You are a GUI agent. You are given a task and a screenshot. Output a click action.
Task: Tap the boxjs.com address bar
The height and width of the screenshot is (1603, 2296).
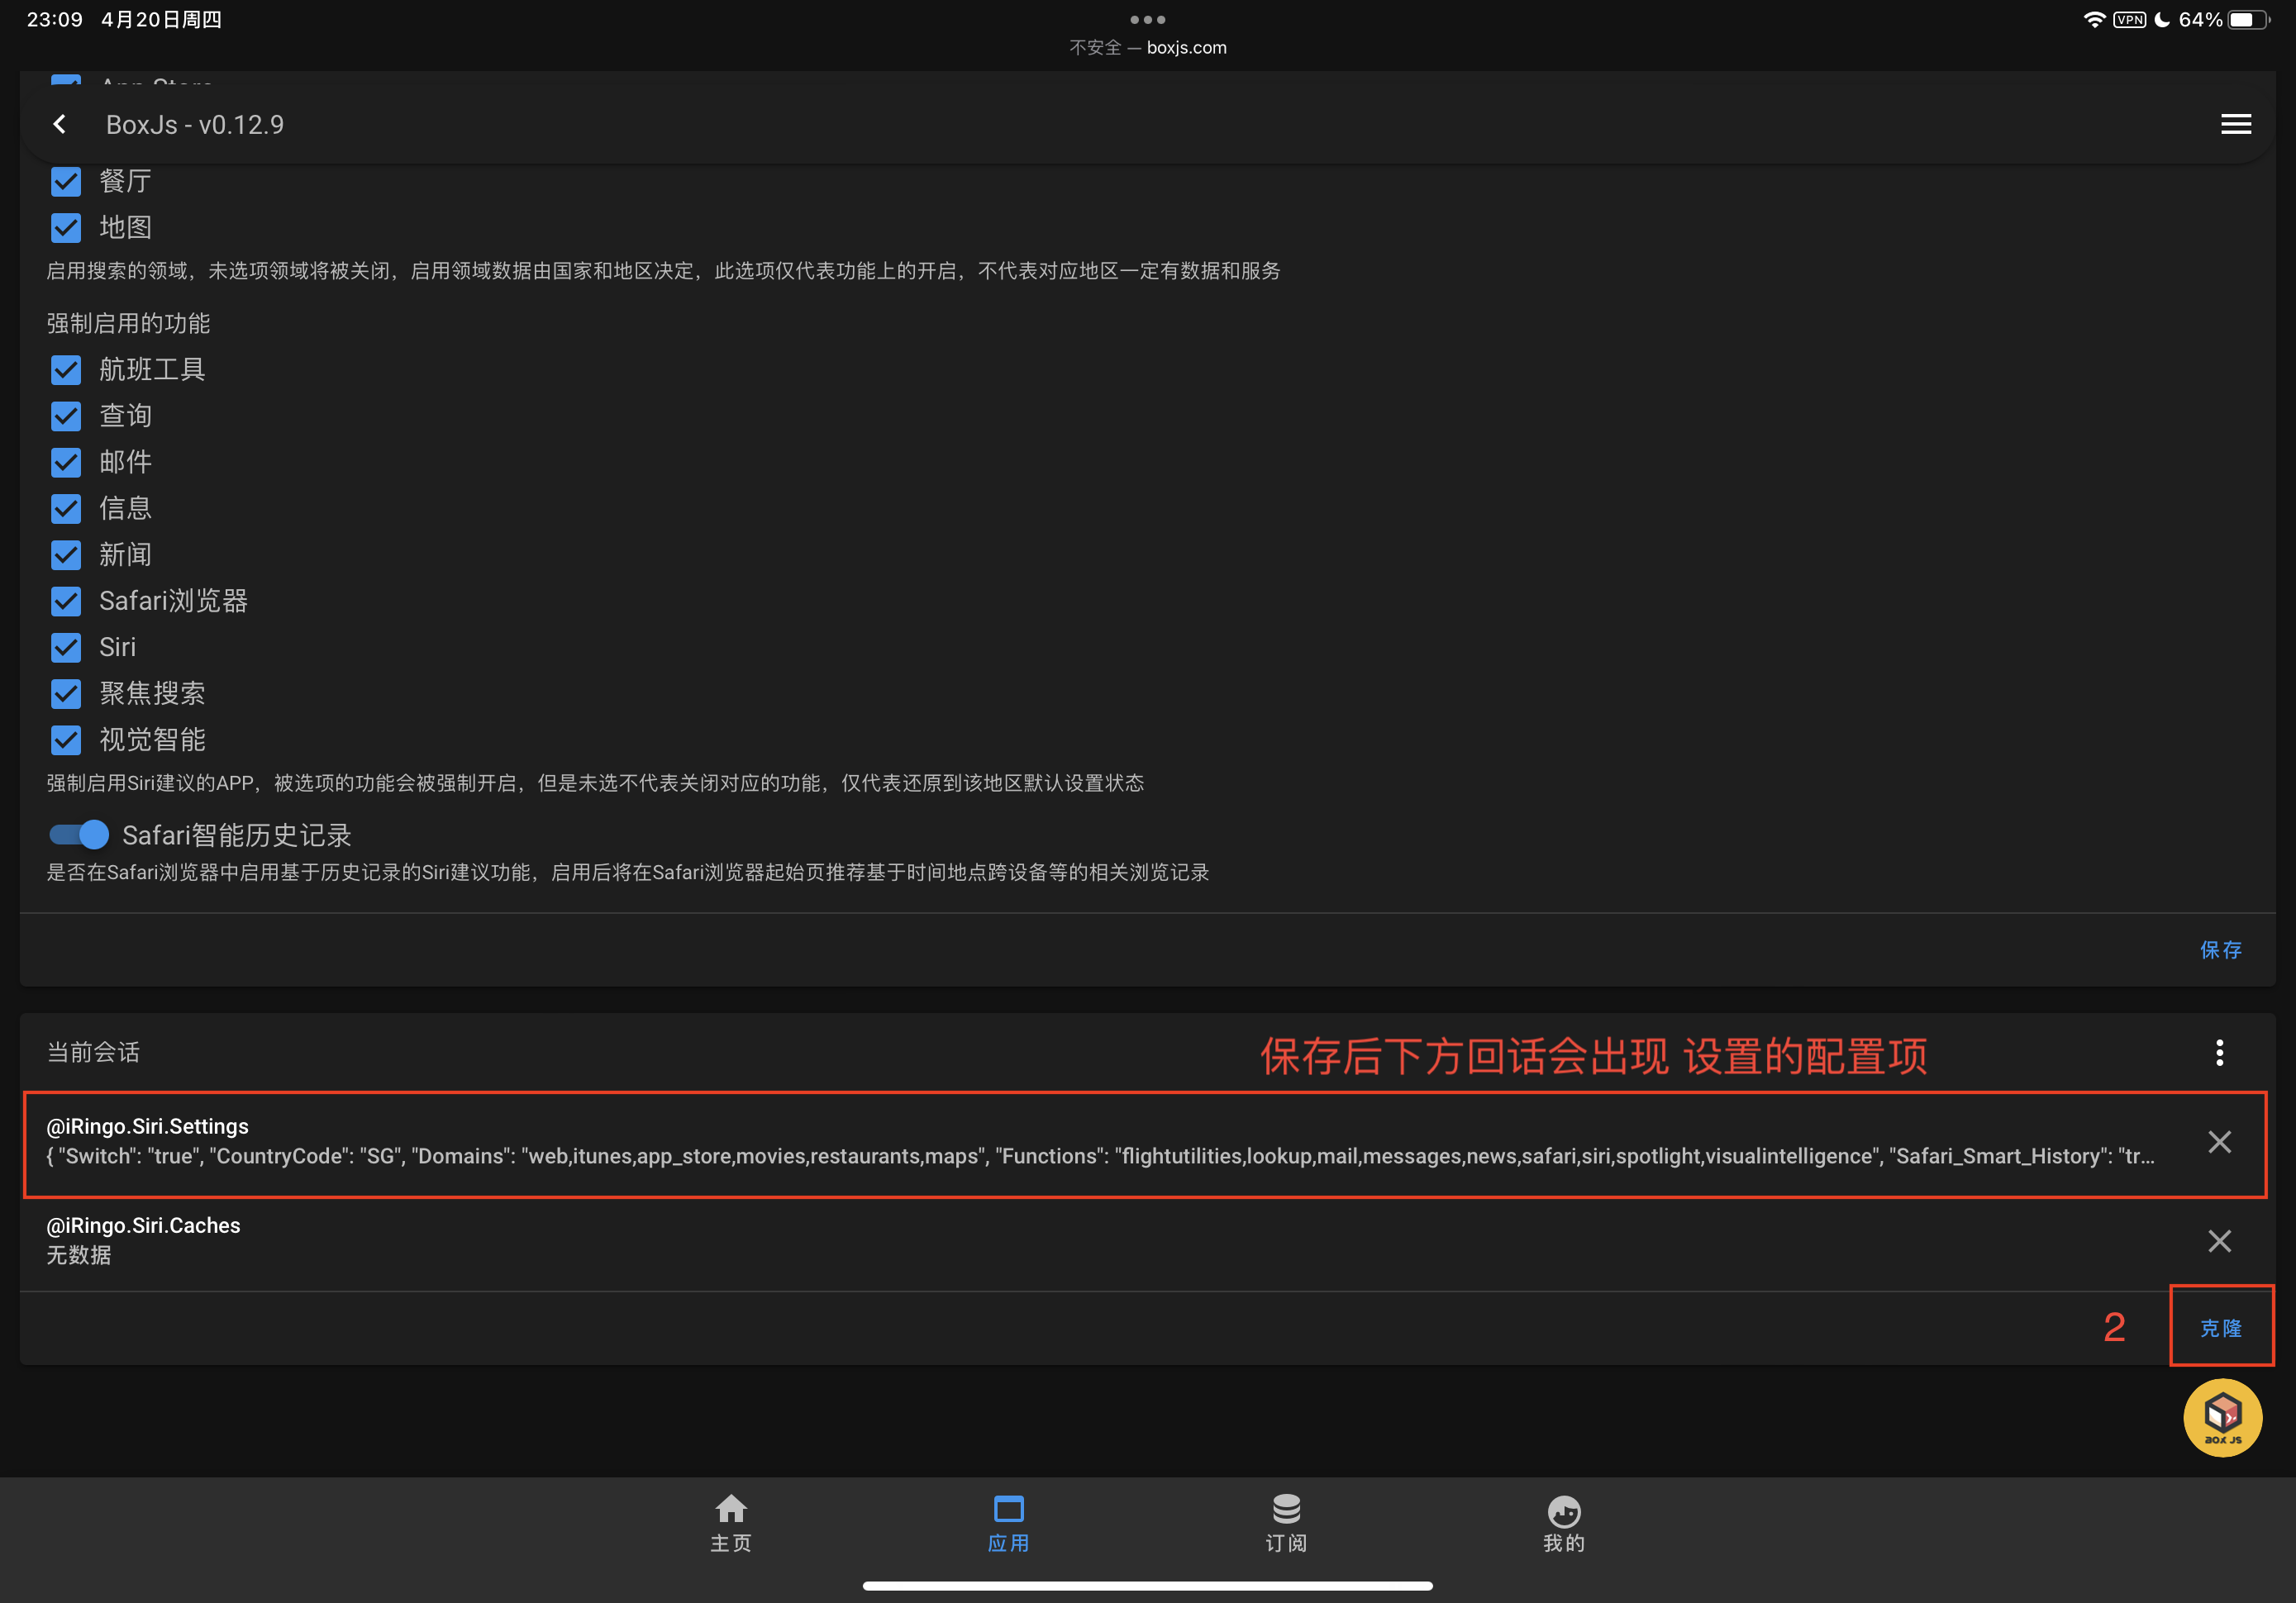click(x=1147, y=47)
